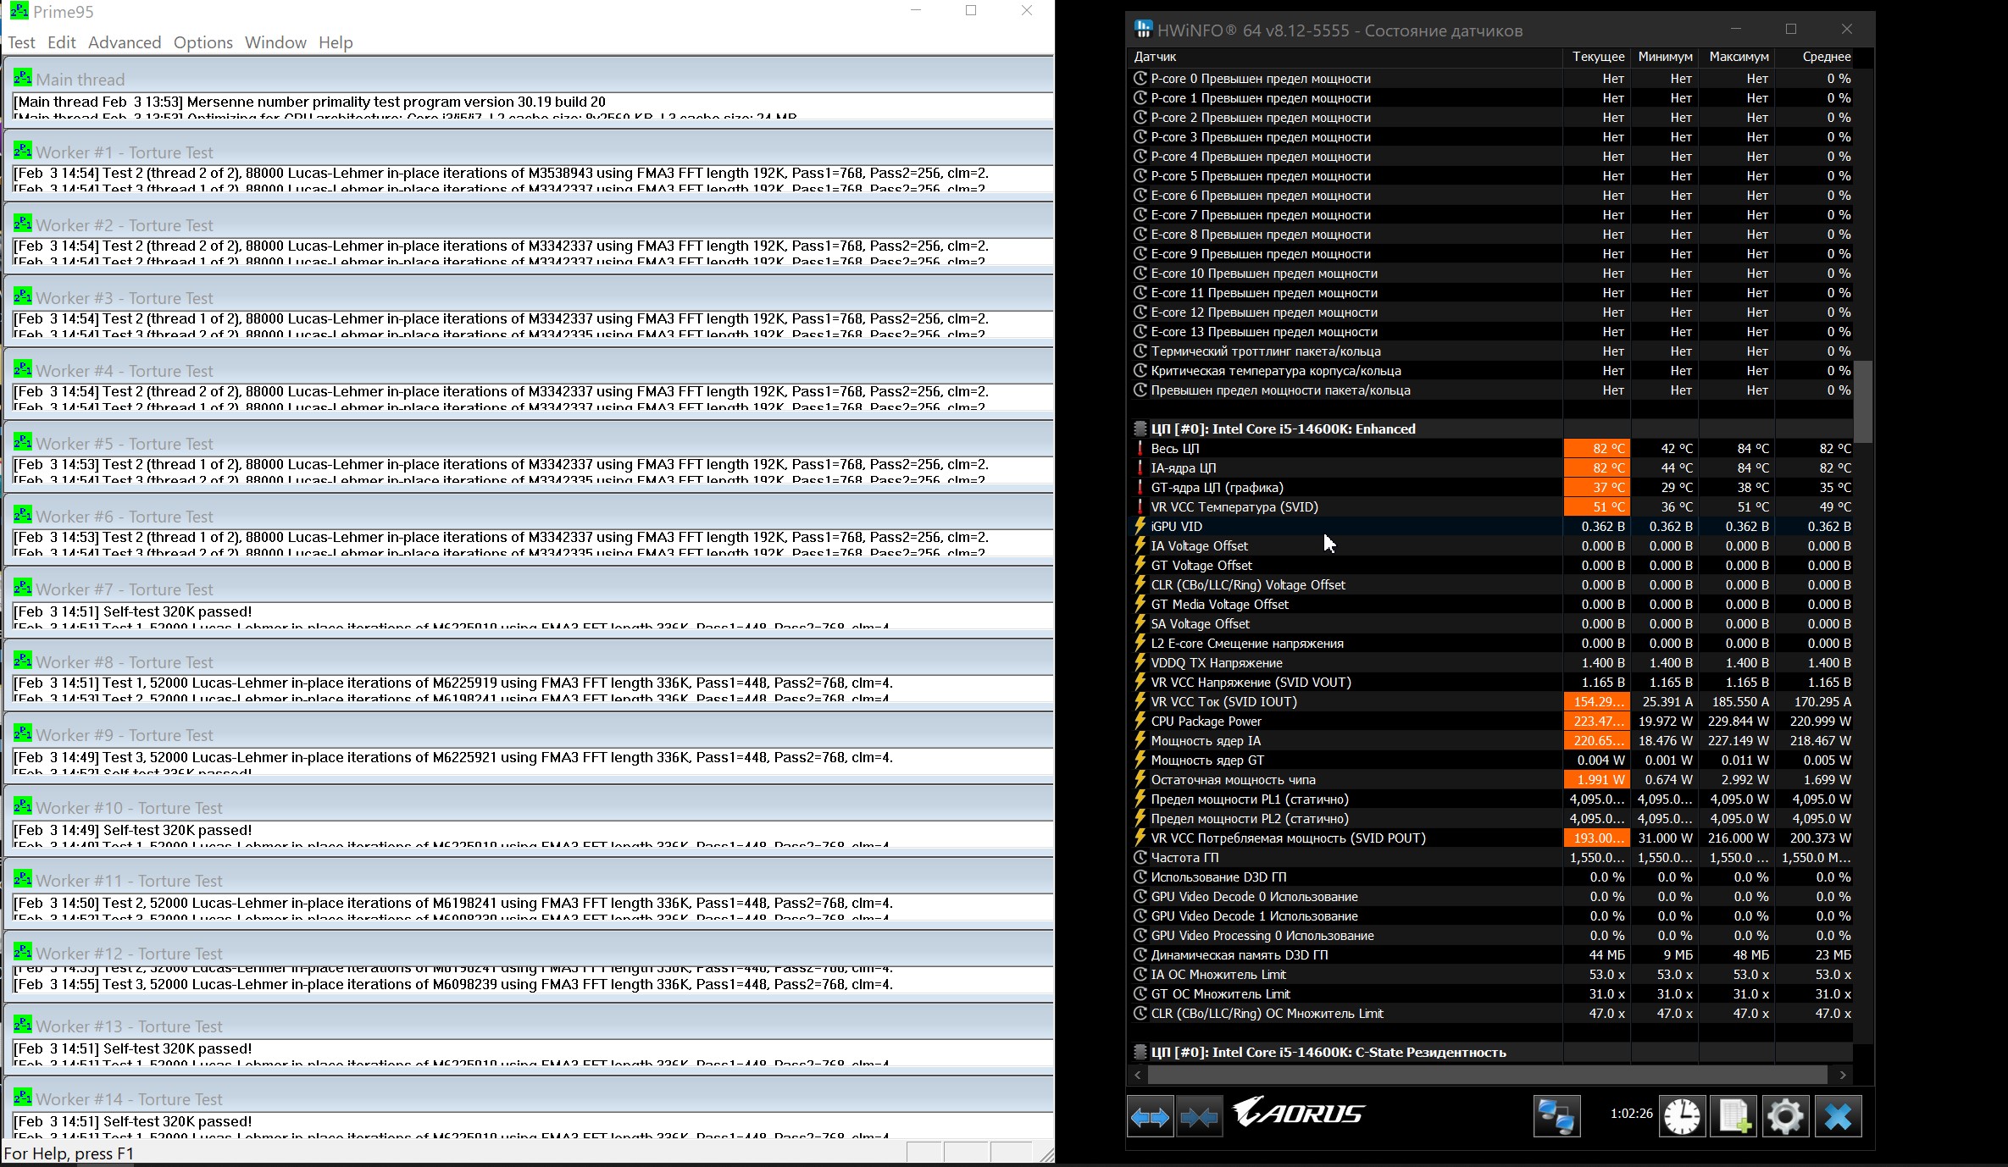Click the expand columns arrows button in HWiNFO
Image resolution: width=2008 pixels, height=1167 pixels.
click(1150, 1117)
